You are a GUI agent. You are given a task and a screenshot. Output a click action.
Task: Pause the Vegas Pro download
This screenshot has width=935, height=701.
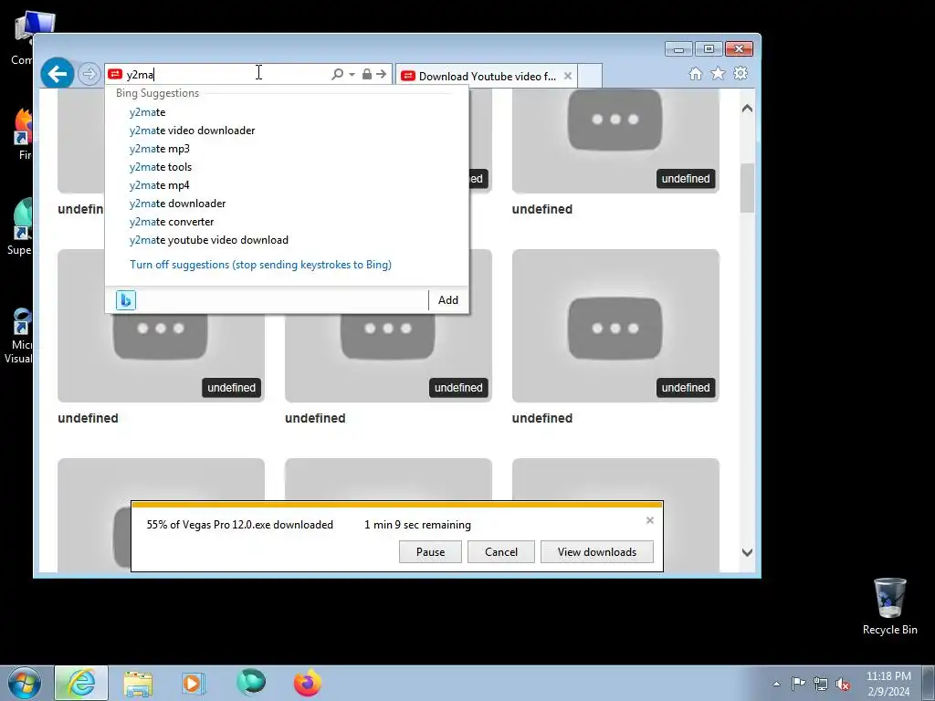(431, 552)
